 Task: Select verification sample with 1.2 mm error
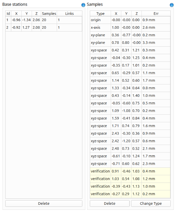click(130, 179)
